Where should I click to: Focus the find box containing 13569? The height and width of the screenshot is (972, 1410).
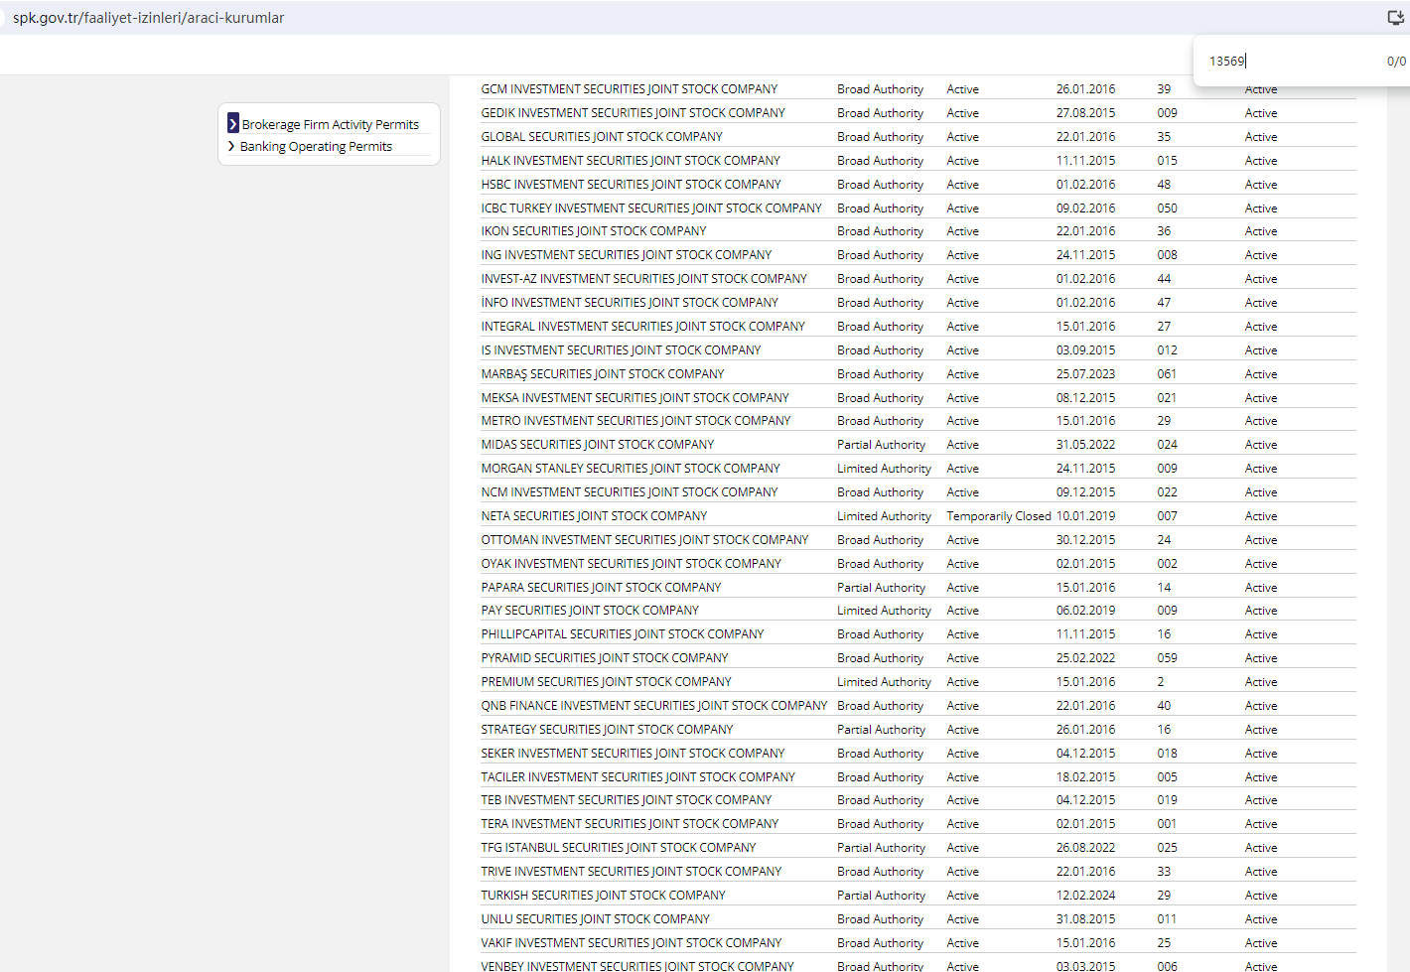click(x=1291, y=61)
